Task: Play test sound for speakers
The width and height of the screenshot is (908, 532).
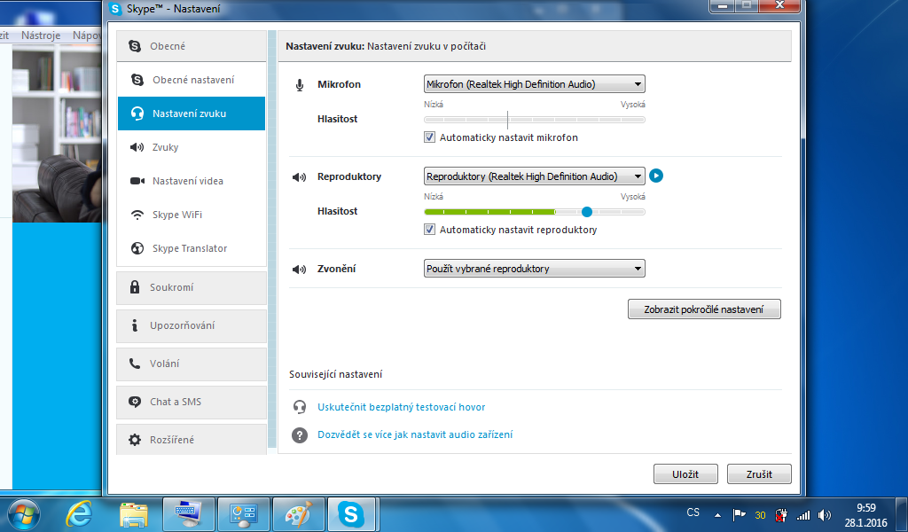Action: point(655,176)
